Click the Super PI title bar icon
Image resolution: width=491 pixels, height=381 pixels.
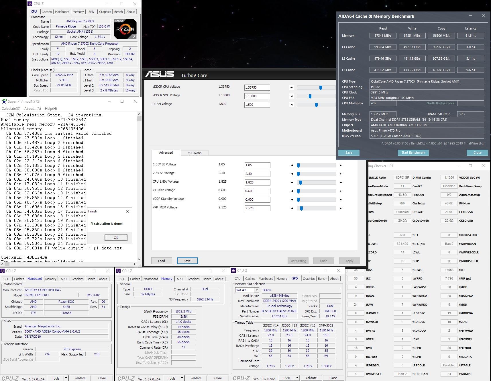[4, 101]
